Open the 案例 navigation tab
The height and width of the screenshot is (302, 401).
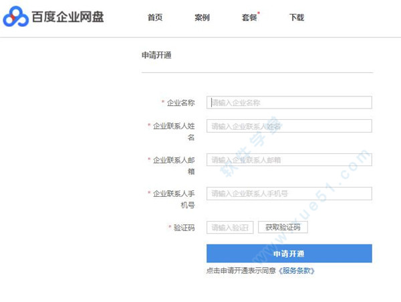[202, 17]
